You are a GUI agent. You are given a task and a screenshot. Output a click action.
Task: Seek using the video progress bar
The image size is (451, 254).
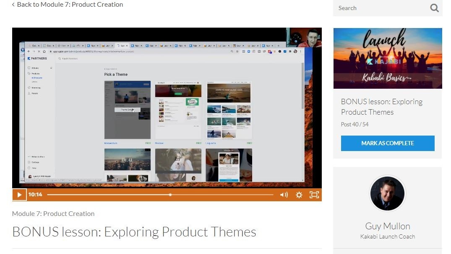click(160, 195)
